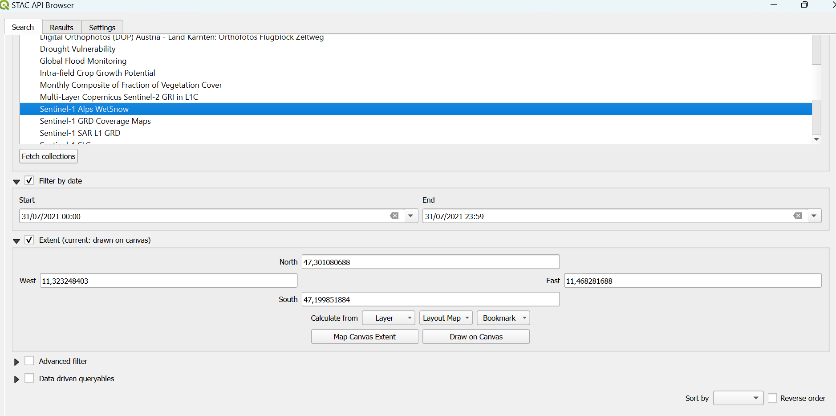The width and height of the screenshot is (836, 416).
Task: Toggle the Extent checkbox
Action: [x=29, y=240]
